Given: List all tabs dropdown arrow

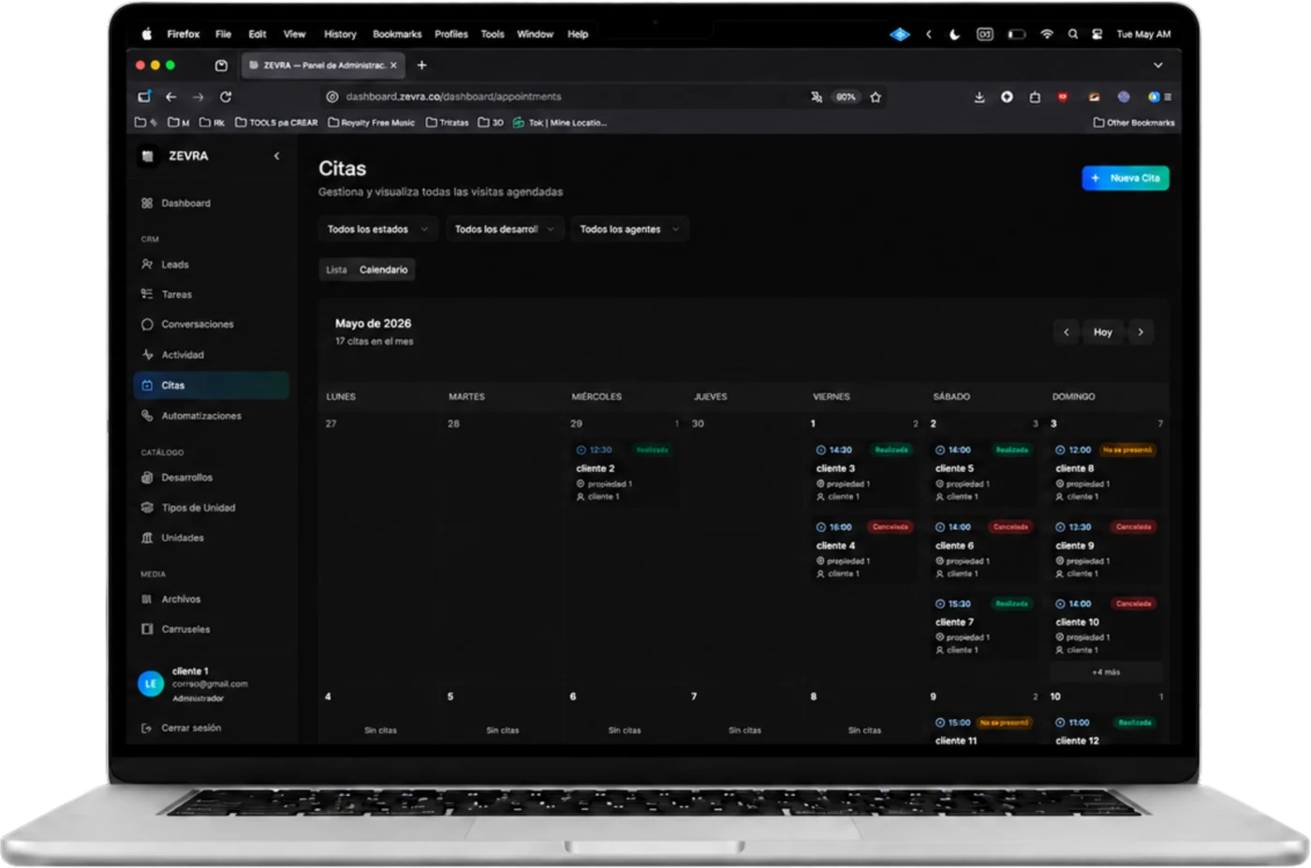Looking at the screenshot, I should point(1158,66).
